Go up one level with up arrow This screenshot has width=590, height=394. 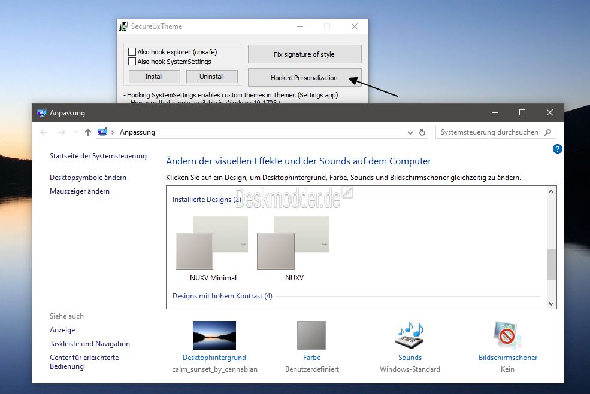pyautogui.click(x=87, y=132)
